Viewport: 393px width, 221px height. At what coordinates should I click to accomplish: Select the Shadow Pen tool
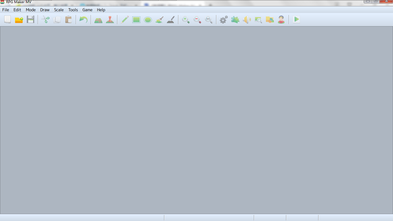[171, 20]
